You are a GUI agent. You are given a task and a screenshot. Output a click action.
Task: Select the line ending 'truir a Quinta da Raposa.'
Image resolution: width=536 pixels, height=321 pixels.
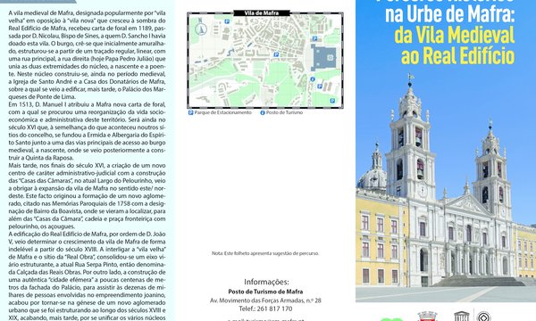41,158
